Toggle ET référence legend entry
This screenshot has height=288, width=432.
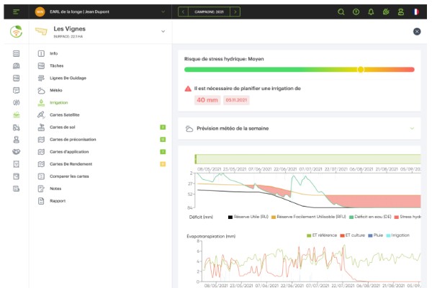(x=322, y=235)
